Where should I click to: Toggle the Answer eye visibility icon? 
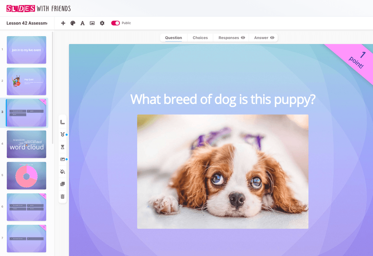pos(272,37)
